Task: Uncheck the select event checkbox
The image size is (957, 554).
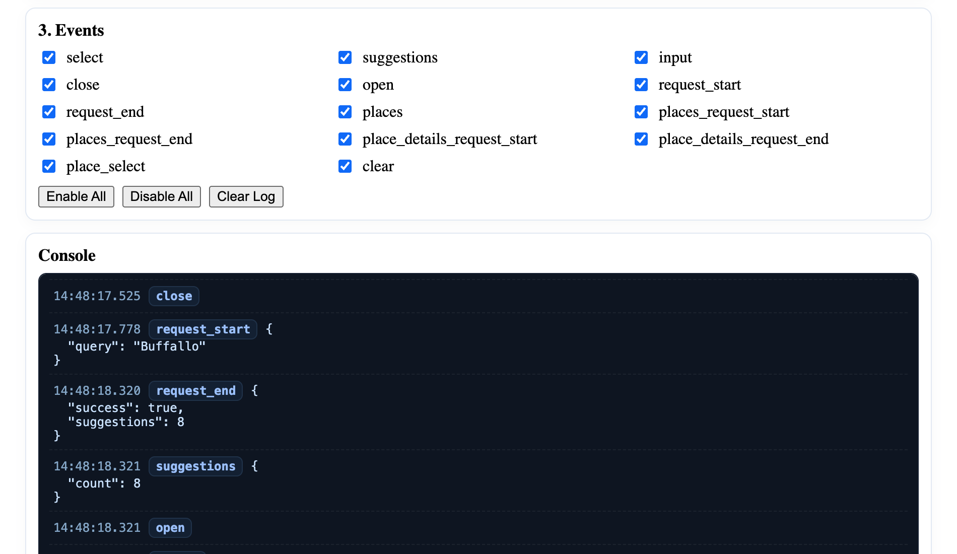Action: pyautogui.click(x=49, y=57)
